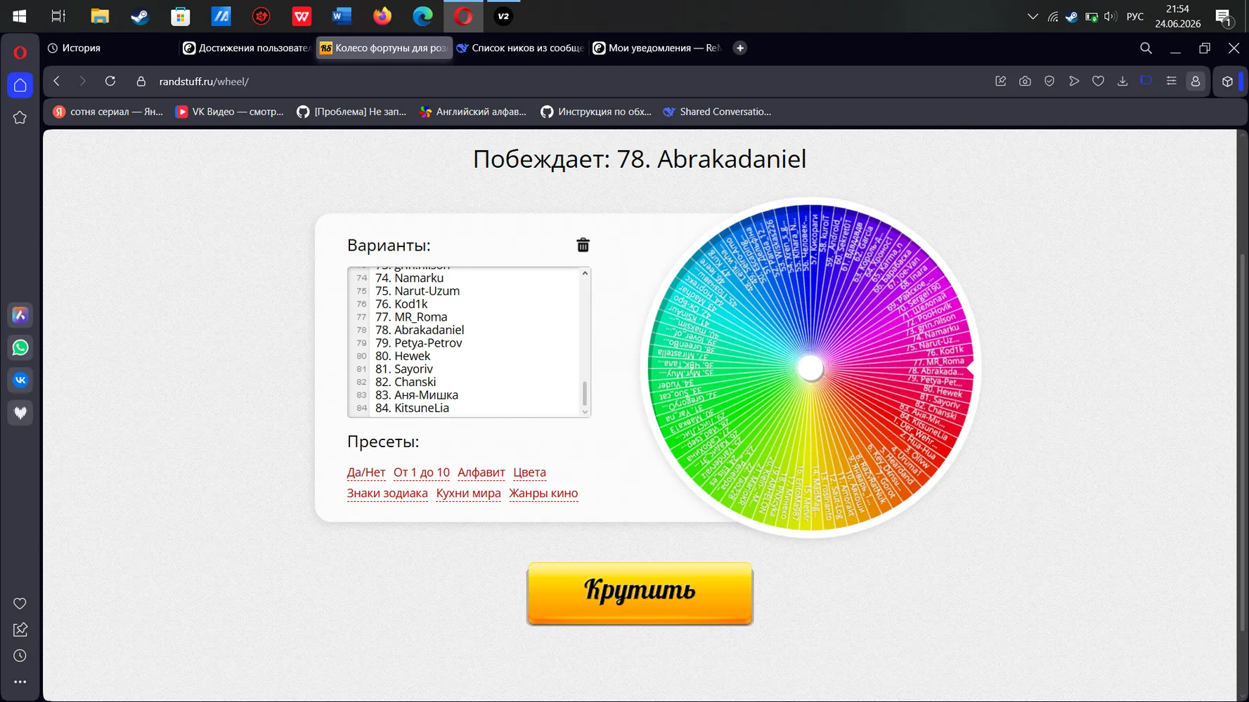Open sidebar three-dots more menu
The height and width of the screenshot is (702, 1249).
[20, 682]
